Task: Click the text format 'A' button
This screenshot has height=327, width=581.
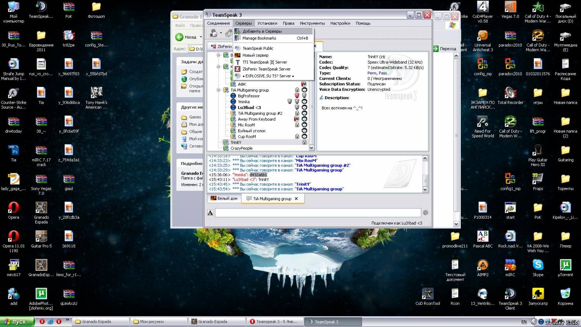Action: point(210,213)
